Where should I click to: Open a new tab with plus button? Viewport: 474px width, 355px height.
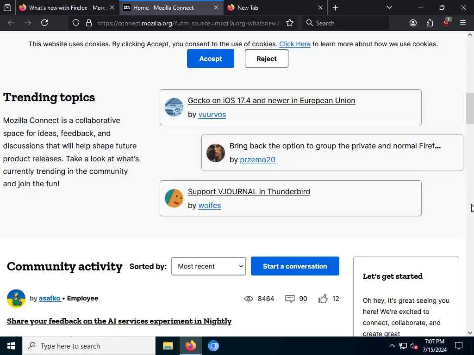click(335, 8)
